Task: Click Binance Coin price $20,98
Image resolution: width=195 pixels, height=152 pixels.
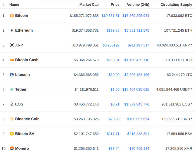Action: (x=114, y=119)
